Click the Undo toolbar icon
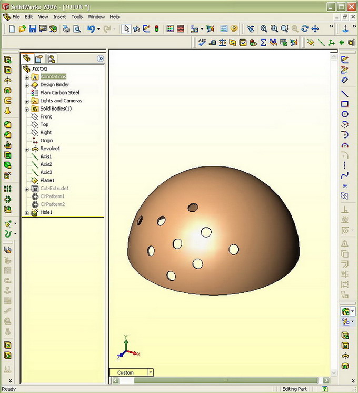Image resolution: width=358 pixels, height=393 pixels. point(91,29)
